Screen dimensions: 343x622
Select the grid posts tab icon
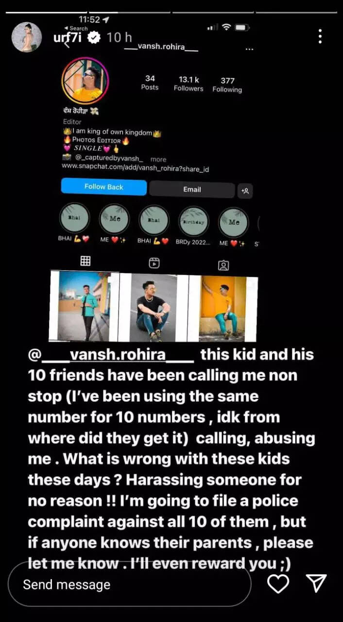[x=86, y=261]
